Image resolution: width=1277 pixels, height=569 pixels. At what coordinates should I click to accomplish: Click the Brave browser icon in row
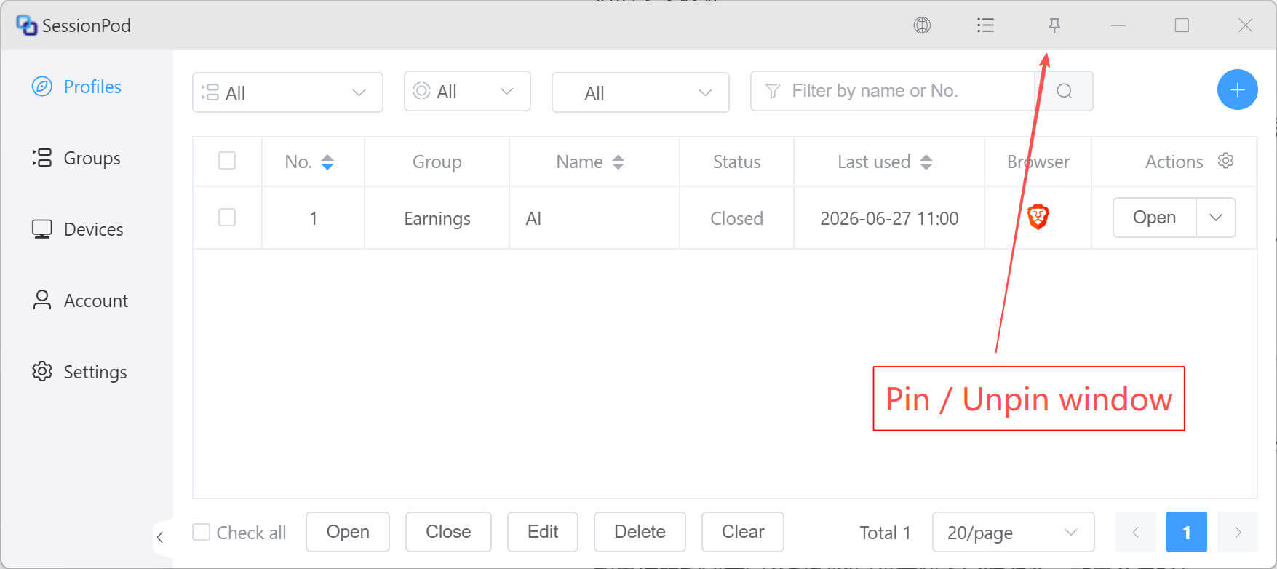click(x=1038, y=217)
